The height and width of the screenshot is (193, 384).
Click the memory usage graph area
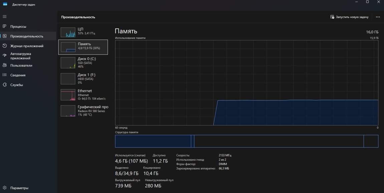246,82
